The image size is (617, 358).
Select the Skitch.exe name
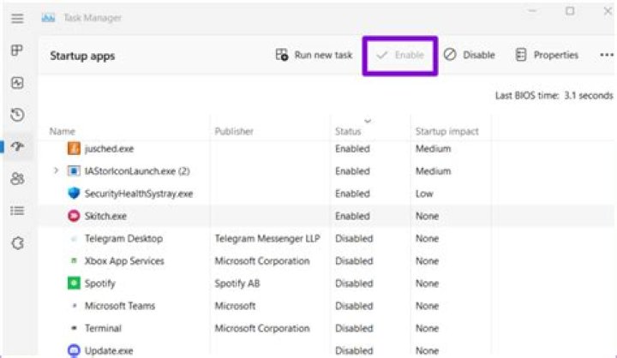click(105, 216)
